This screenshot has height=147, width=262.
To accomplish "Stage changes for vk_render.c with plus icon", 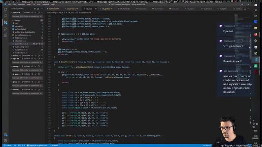I will pos(39,44).
